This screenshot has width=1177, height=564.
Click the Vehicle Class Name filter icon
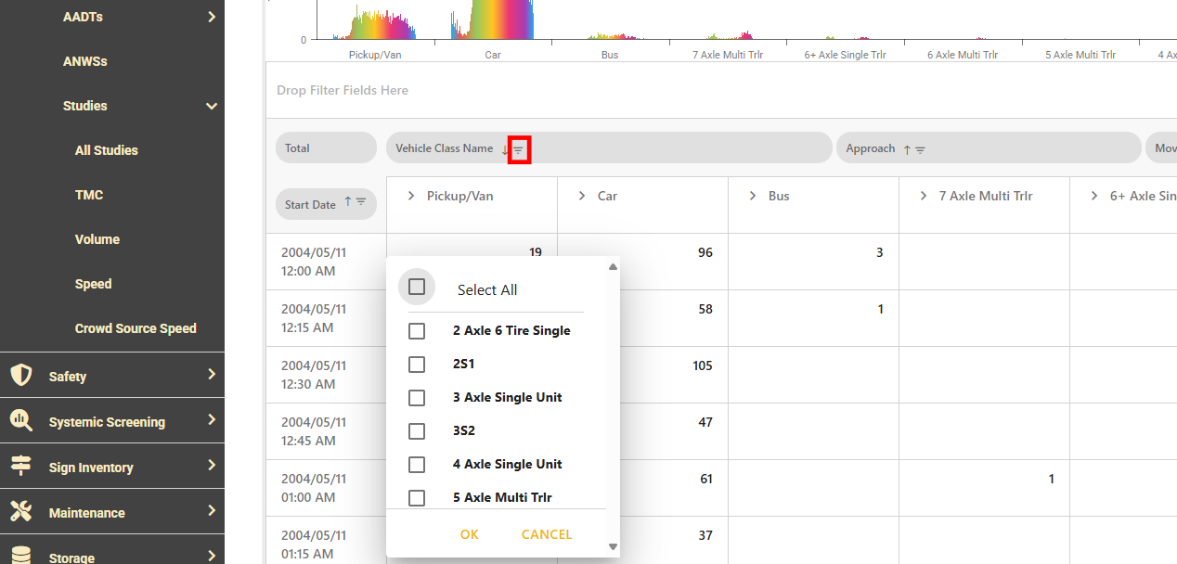coord(519,149)
